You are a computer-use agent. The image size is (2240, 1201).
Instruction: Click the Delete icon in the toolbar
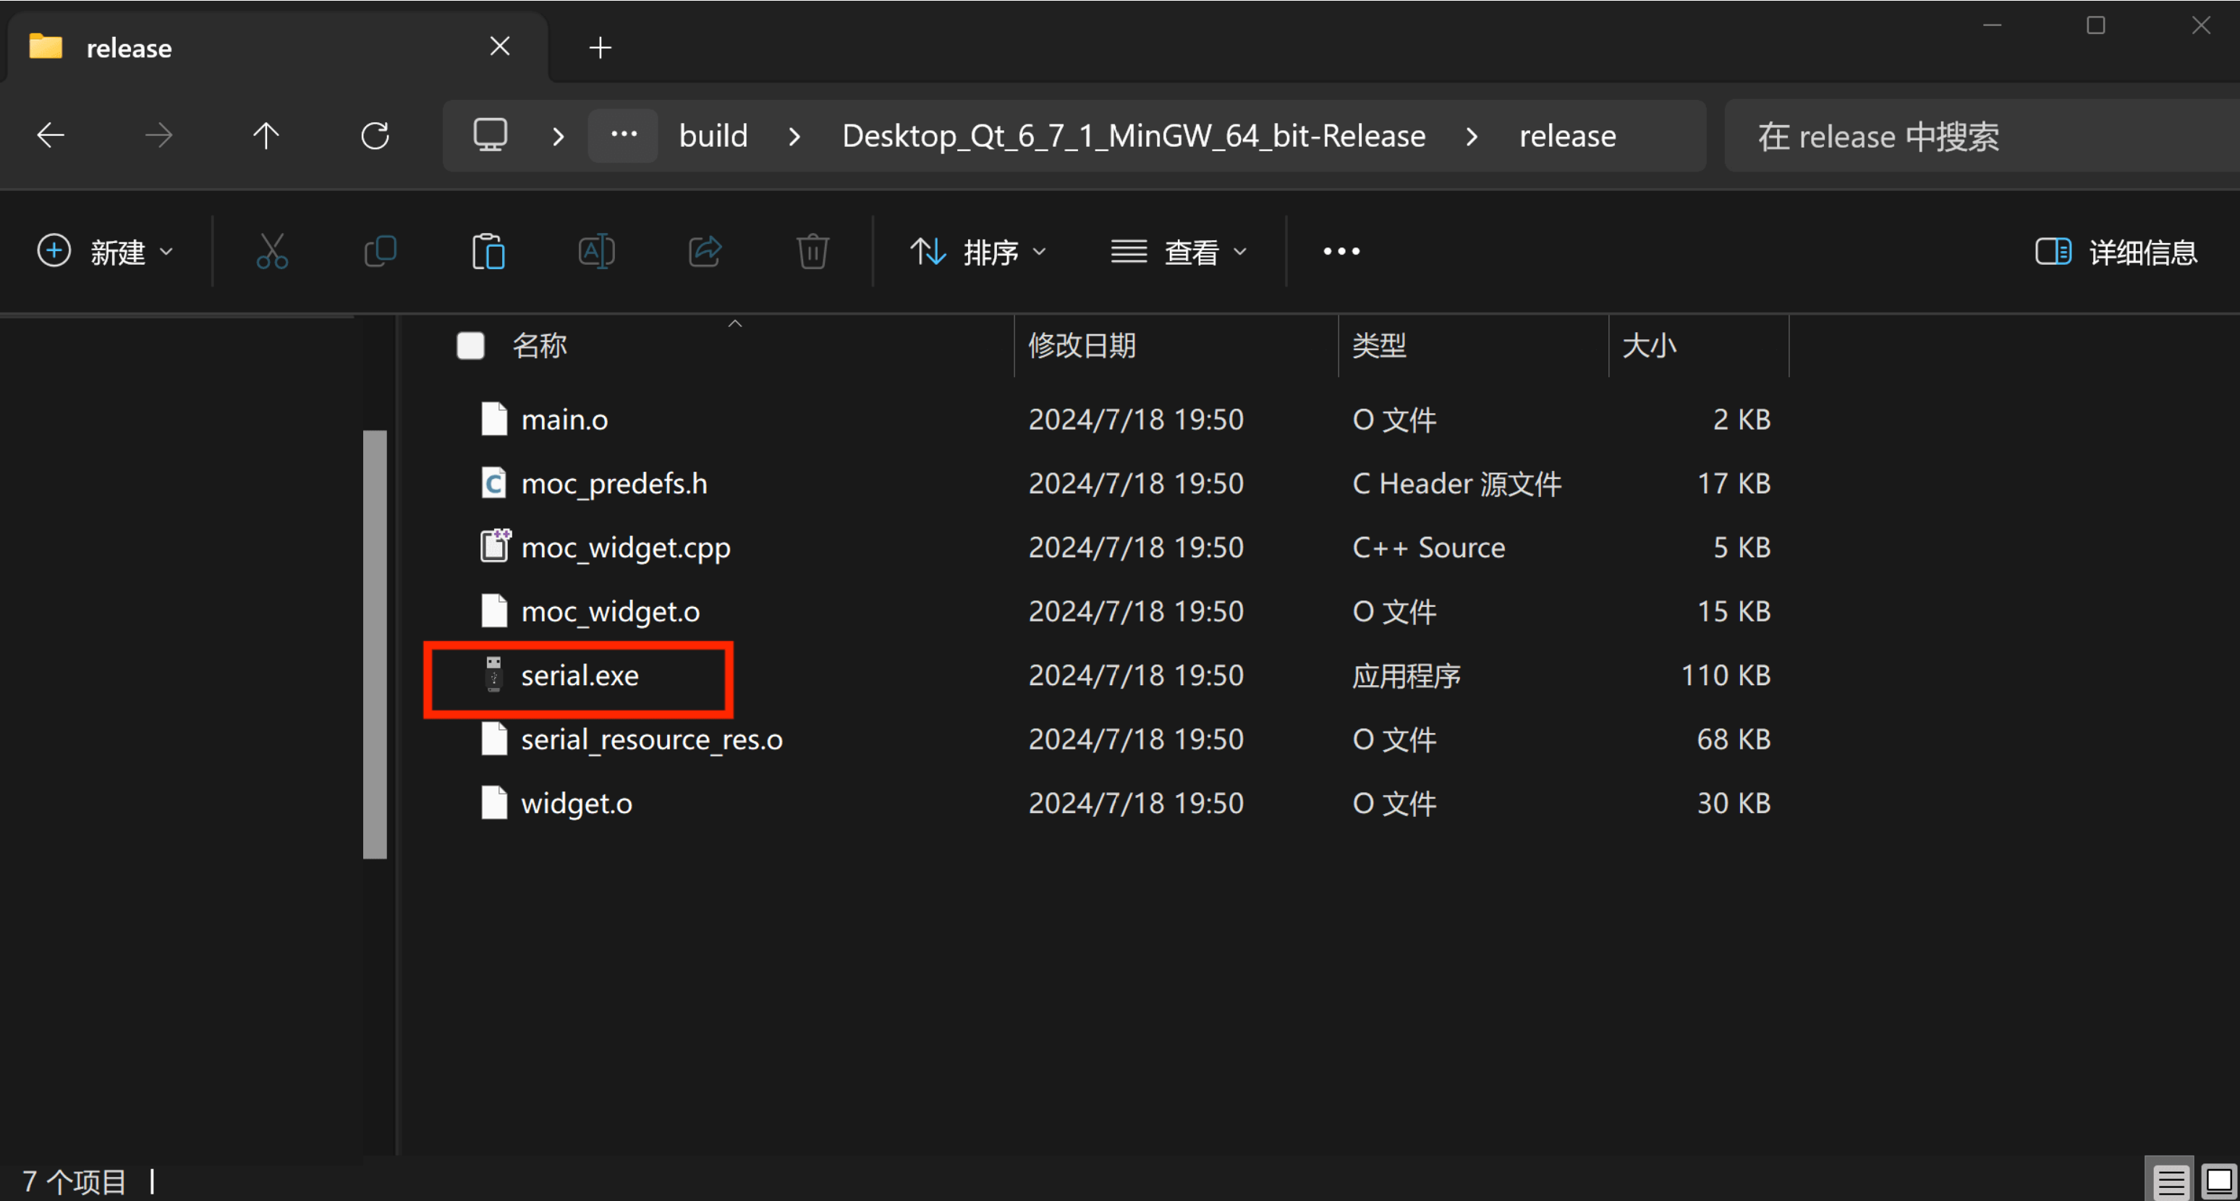[x=813, y=251]
